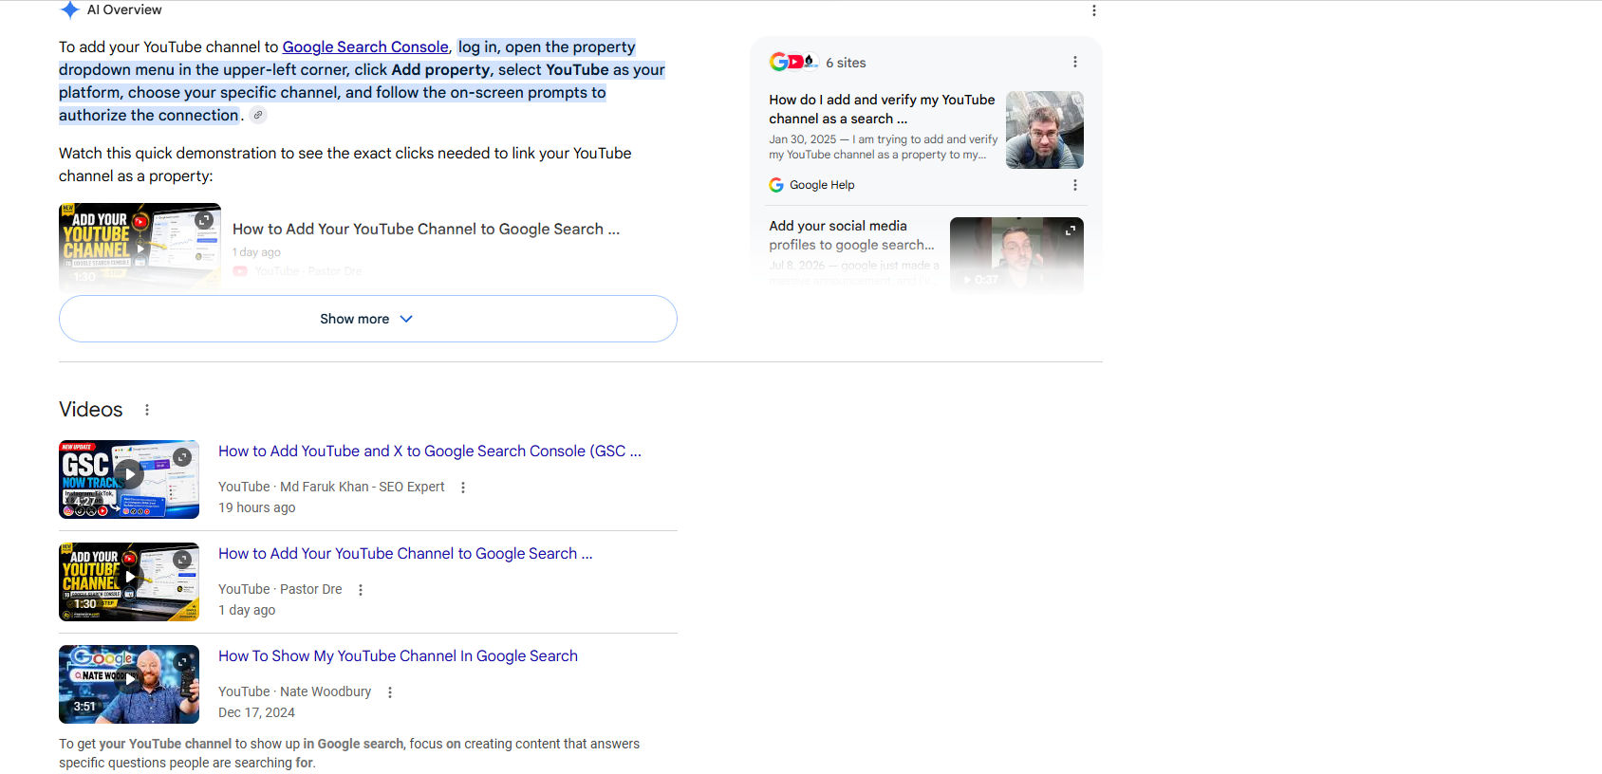Image resolution: width=1602 pixels, height=774 pixels.
Task: Open Add your social media profiles result
Action: pyautogui.click(x=851, y=235)
